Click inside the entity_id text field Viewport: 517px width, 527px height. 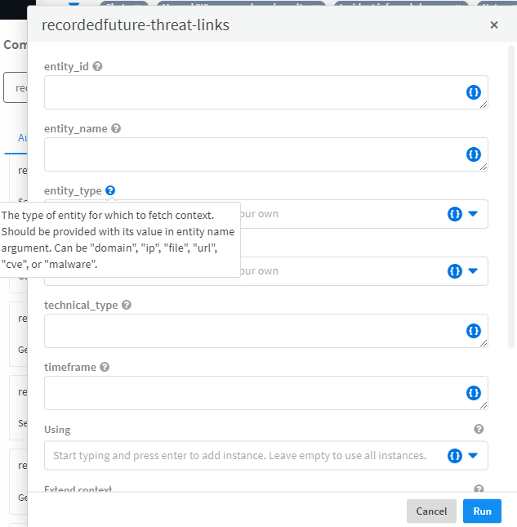[253, 92]
